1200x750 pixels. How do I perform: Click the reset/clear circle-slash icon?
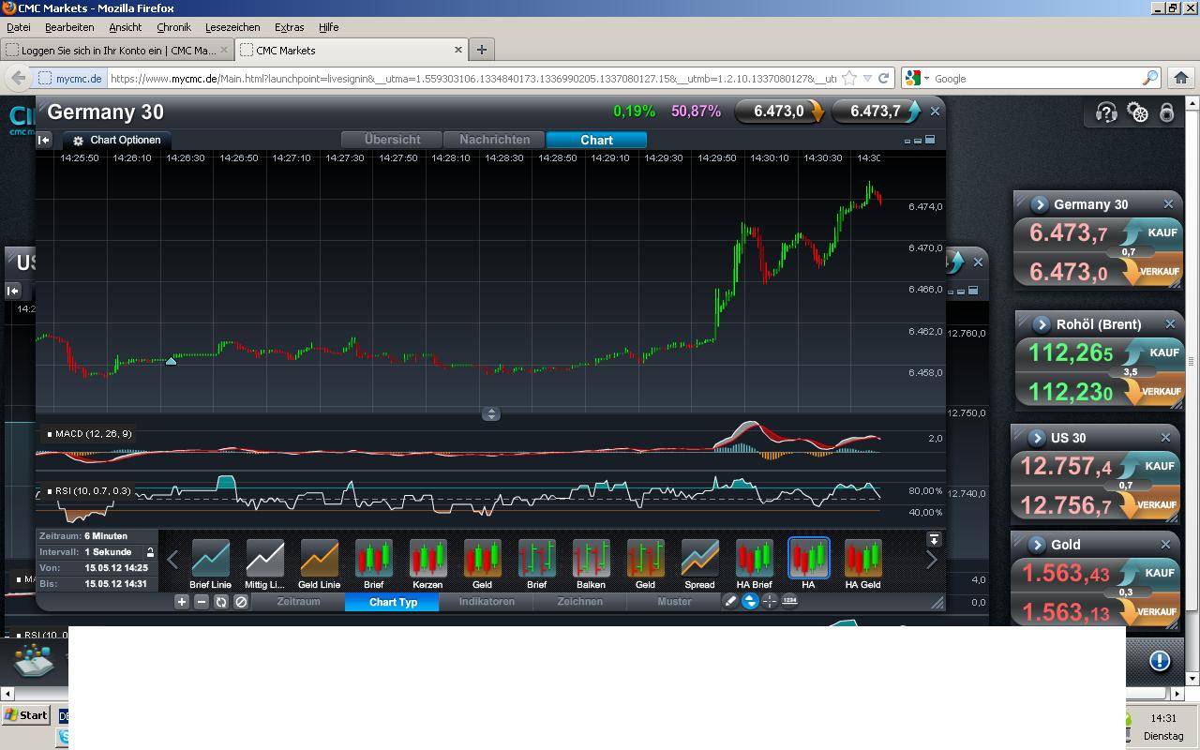pos(241,602)
